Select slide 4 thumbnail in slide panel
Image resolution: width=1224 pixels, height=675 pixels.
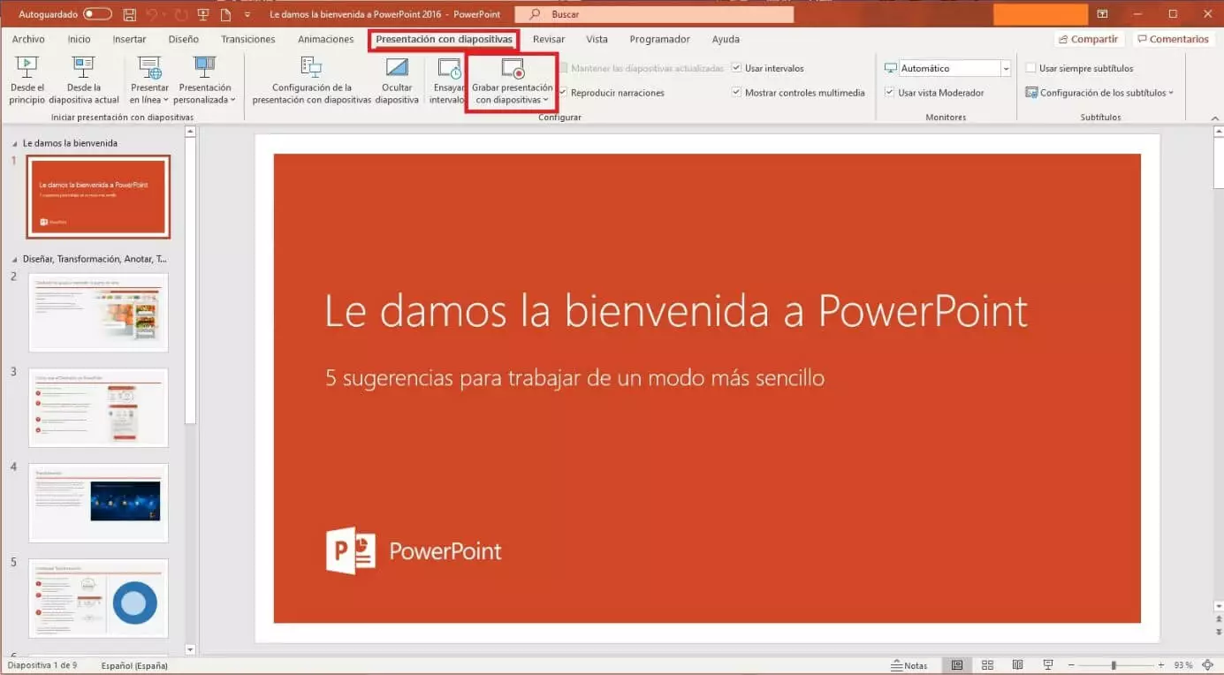point(98,502)
